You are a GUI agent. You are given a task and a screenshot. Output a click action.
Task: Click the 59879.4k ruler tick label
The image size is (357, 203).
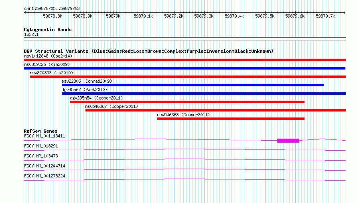(x=234, y=16)
